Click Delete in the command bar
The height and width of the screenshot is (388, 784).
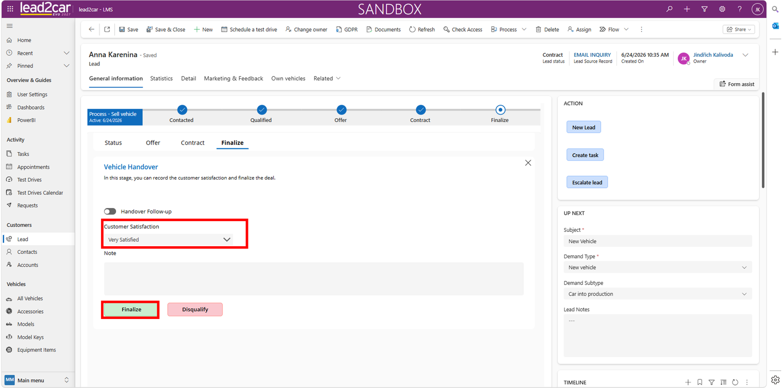tap(547, 29)
